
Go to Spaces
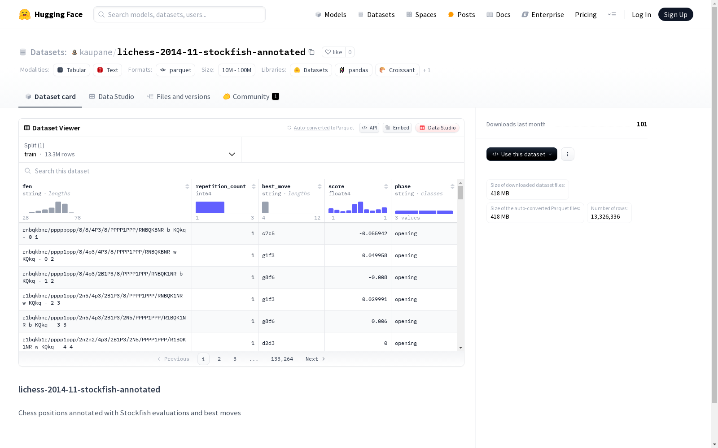[x=421, y=14]
